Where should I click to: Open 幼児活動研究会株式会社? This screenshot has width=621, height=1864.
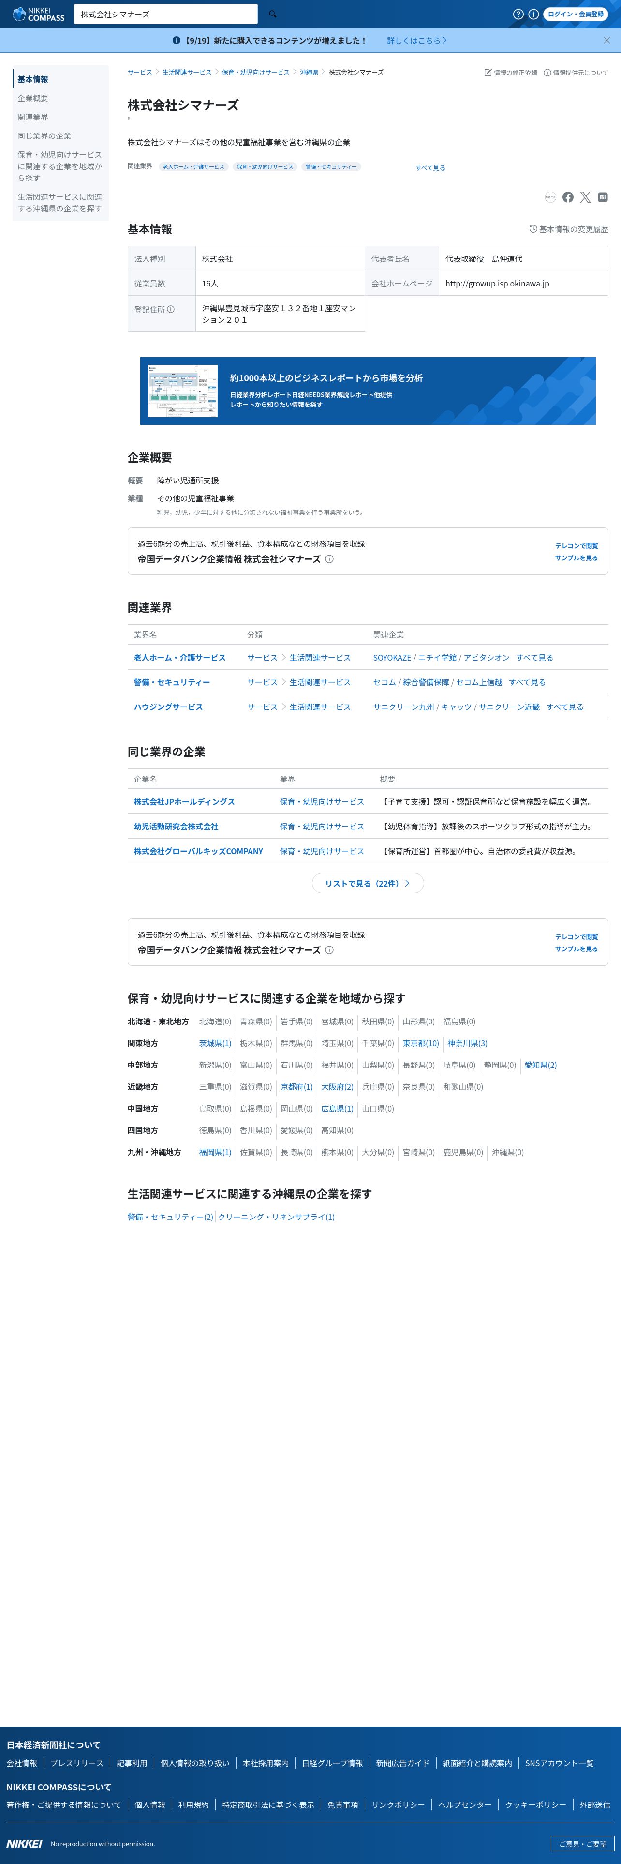click(176, 827)
